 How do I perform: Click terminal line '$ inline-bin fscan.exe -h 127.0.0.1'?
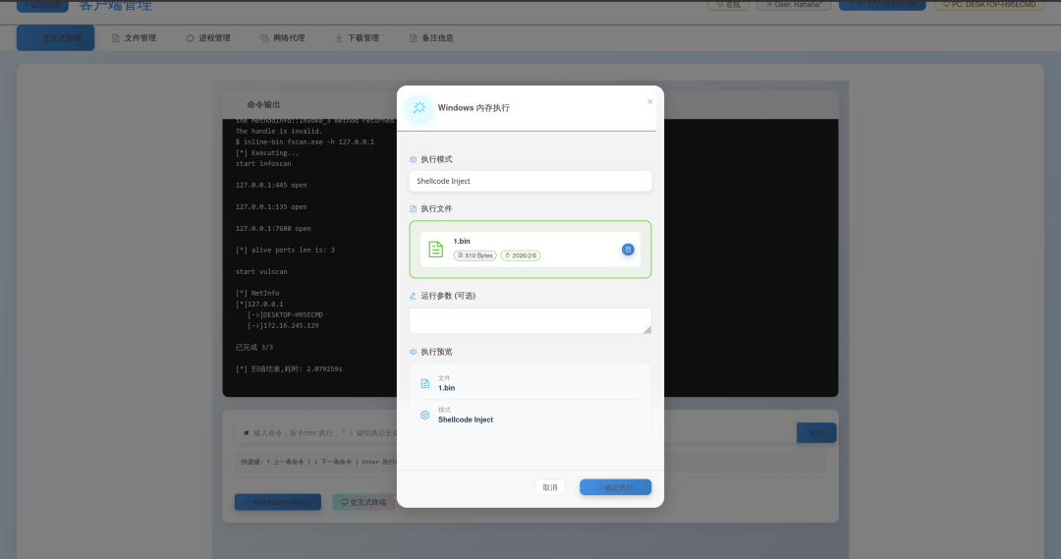click(x=305, y=142)
